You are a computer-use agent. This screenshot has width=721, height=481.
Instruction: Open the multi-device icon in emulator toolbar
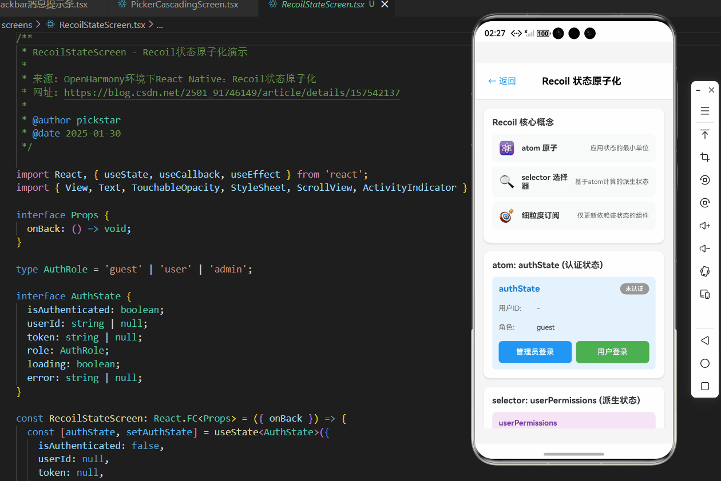click(705, 294)
